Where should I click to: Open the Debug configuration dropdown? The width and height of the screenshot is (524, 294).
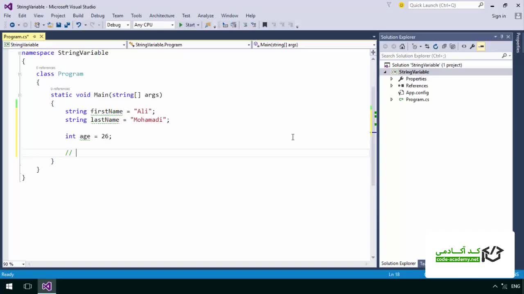pyautogui.click(x=117, y=25)
